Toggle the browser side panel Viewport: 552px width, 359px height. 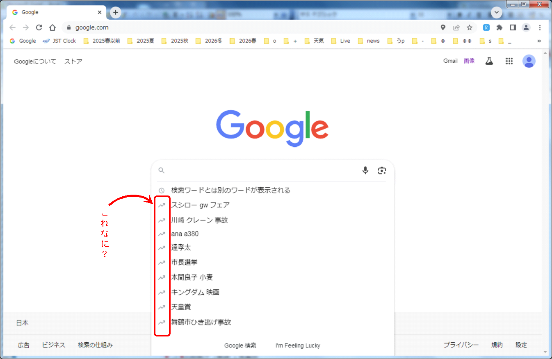click(x=513, y=27)
